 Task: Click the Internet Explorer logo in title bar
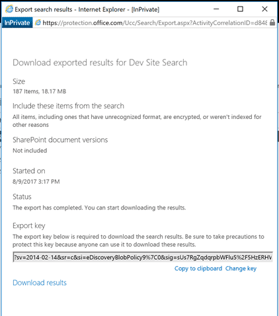pyautogui.click(x=9, y=9)
